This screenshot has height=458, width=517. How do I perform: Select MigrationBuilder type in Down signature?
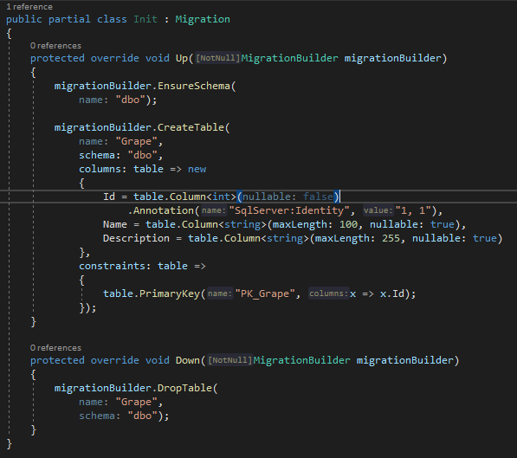coord(301,360)
